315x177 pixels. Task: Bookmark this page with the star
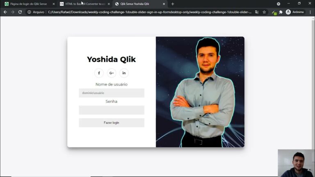(x=264, y=12)
